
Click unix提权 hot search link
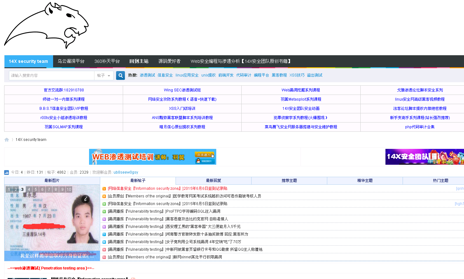click(208, 75)
